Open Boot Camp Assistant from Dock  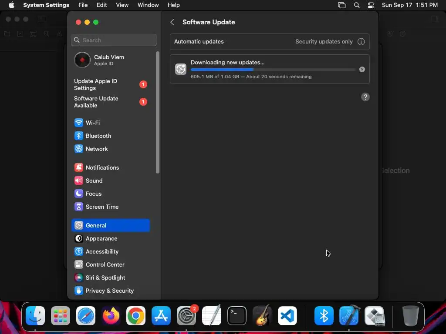[x=374, y=316]
